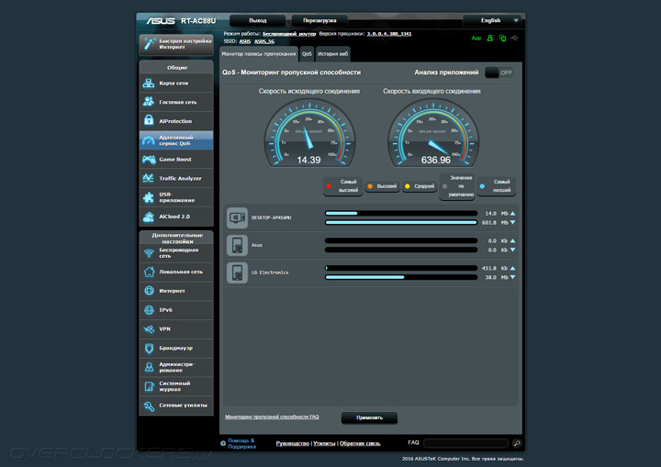Switch to the История веб tab
The image size is (661, 467).
(332, 54)
